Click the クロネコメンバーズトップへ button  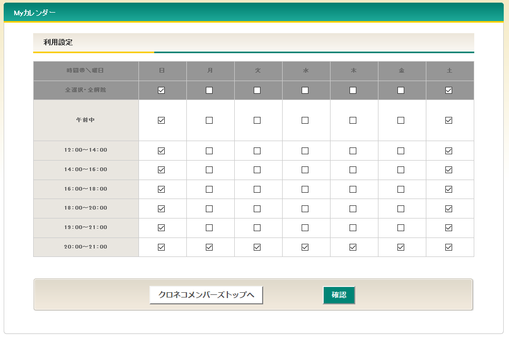206,295
